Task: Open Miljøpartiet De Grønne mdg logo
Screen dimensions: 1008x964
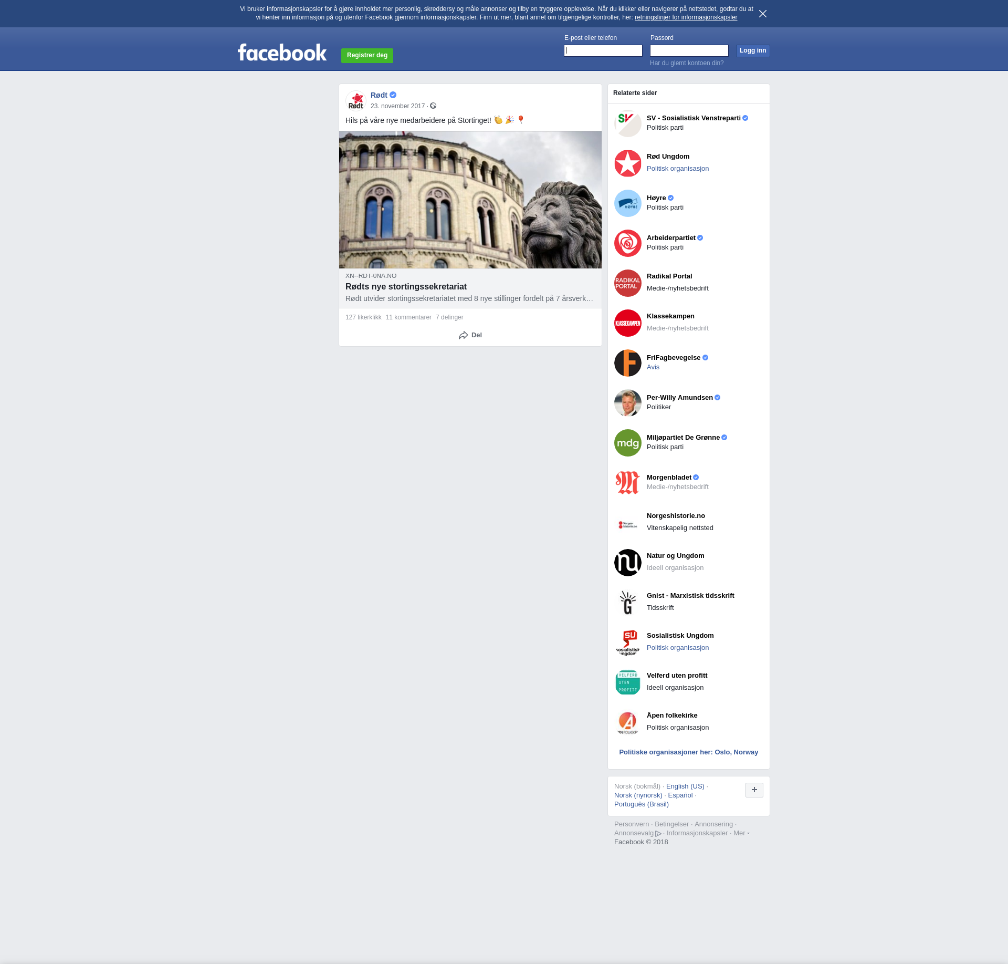Action: 628,443
